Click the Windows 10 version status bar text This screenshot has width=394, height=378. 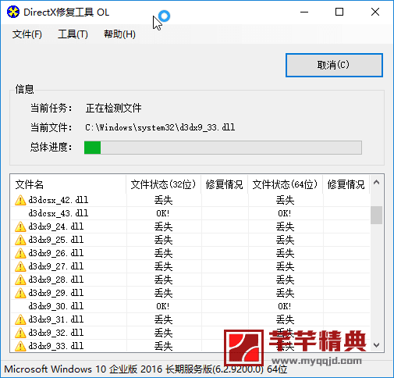[x=146, y=369]
